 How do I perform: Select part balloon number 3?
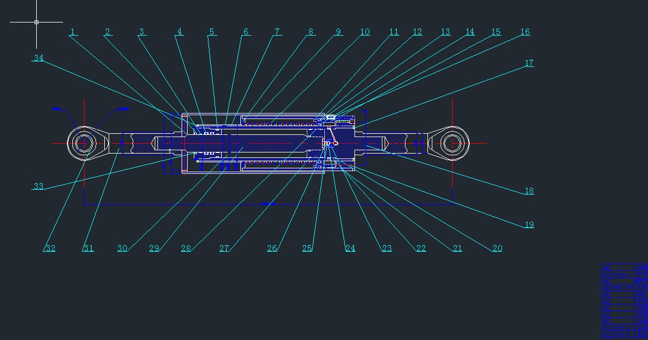click(142, 32)
